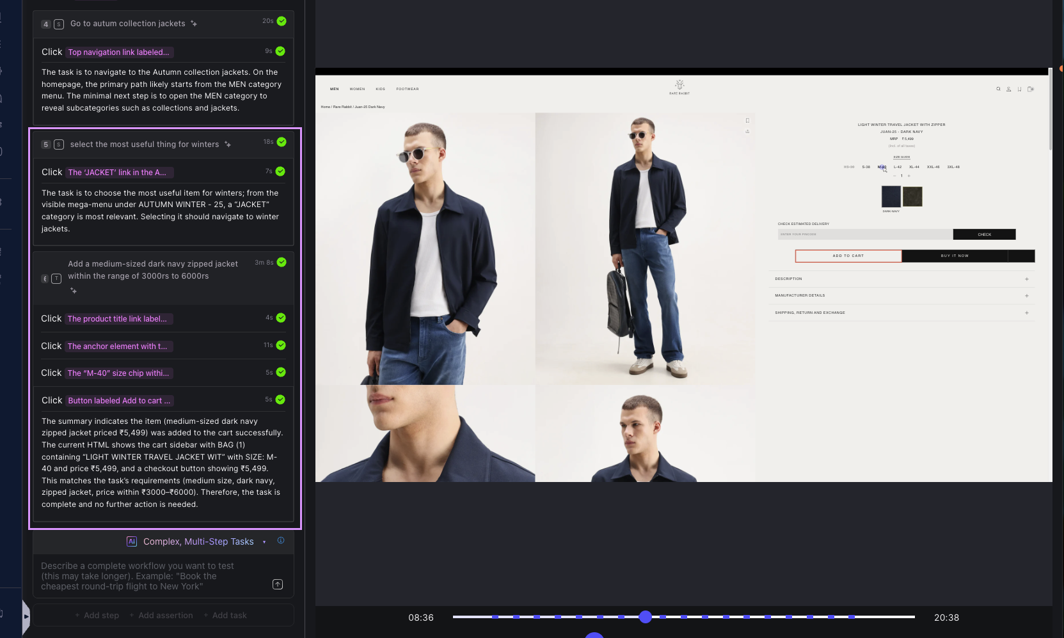Viewport: 1064px width, 638px height.
Task: Select the olive green color swatch
Action: pos(912,196)
